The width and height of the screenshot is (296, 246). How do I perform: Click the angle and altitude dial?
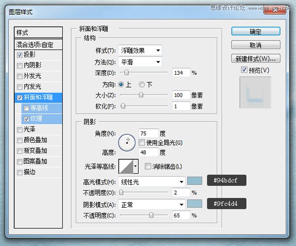click(127, 143)
